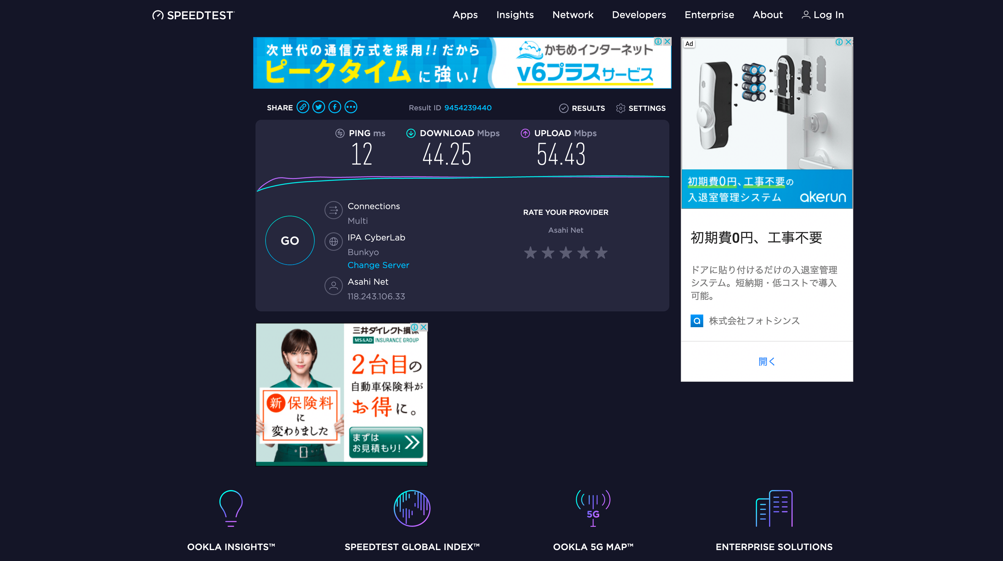Viewport: 1003px width, 561px height.
Task: Open more share options icon
Action: tap(351, 107)
